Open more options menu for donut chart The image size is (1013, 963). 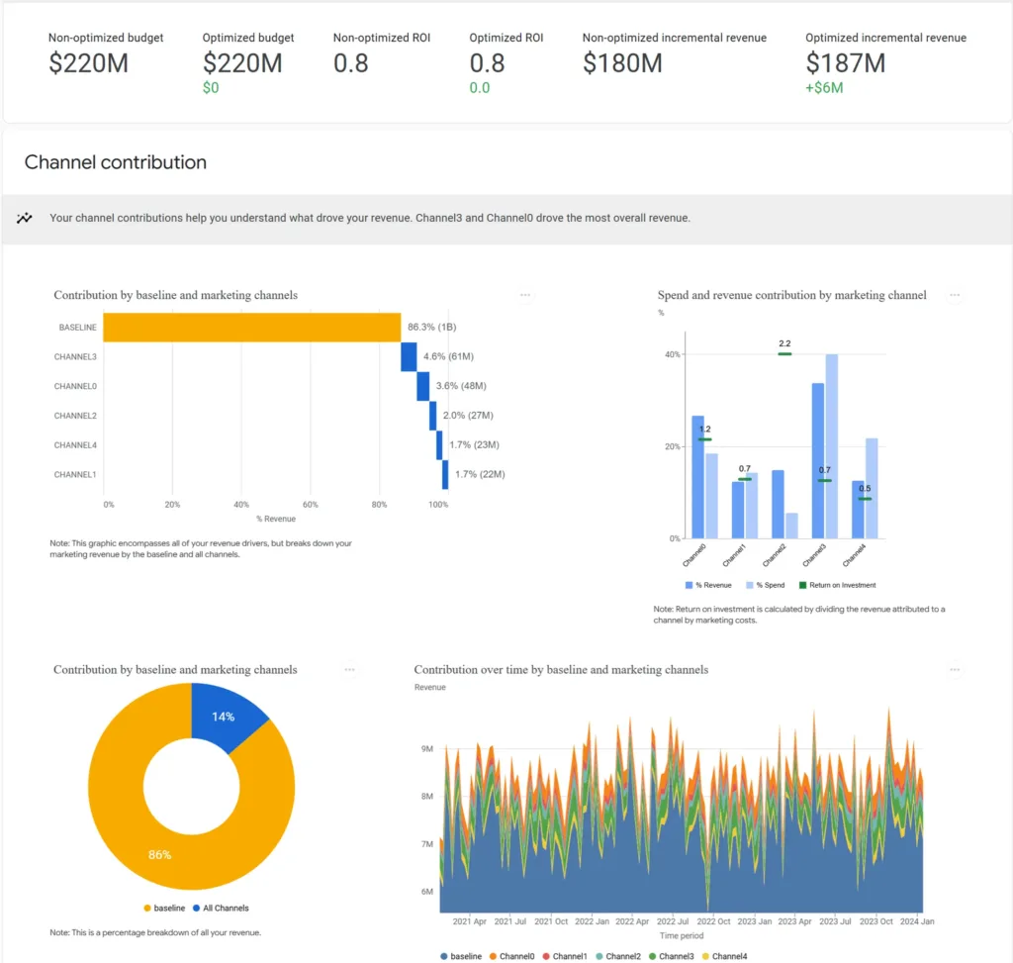[349, 670]
